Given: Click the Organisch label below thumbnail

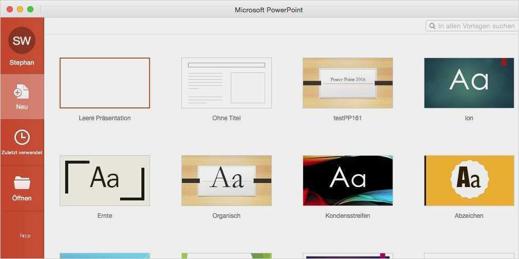Looking at the screenshot, I should (226, 216).
